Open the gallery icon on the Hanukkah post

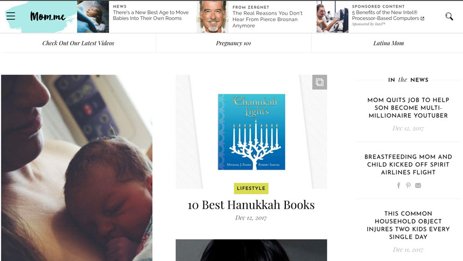pyautogui.click(x=319, y=82)
